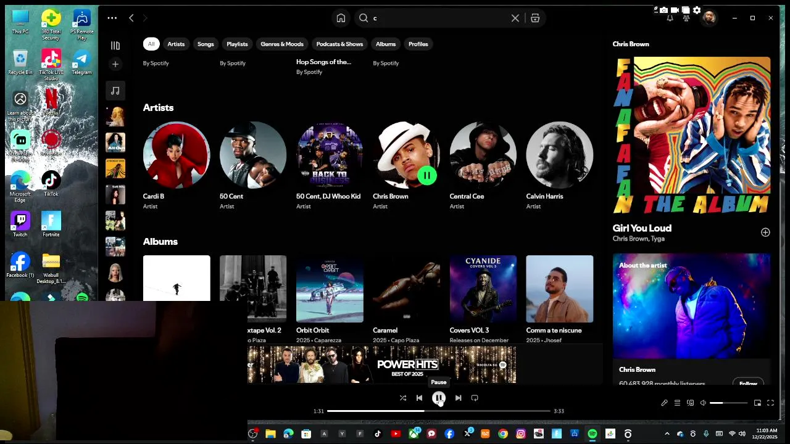Click the capture overlay camera icon
The width and height of the screenshot is (790, 444).
pyautogui.click(x=663, y=10)
